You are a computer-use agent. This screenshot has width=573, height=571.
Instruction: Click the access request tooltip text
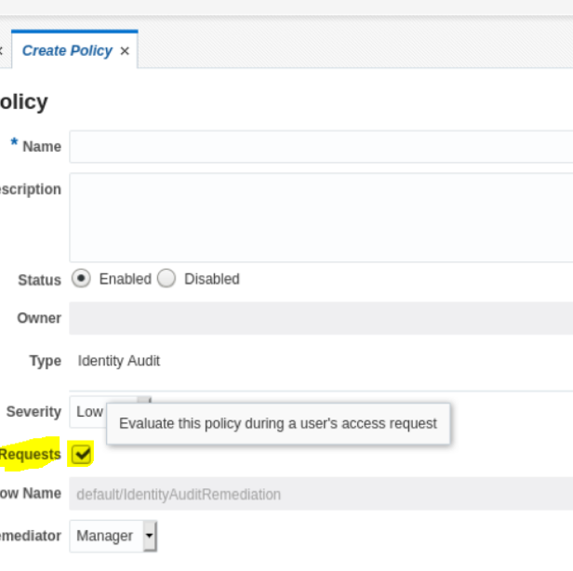click(x=277, y=423)
